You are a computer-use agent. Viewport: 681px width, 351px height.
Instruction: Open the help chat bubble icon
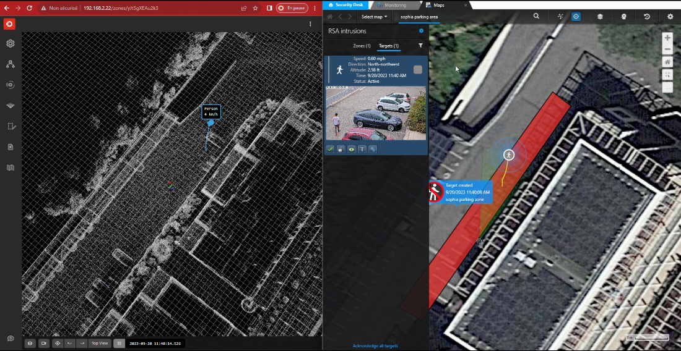11,339
